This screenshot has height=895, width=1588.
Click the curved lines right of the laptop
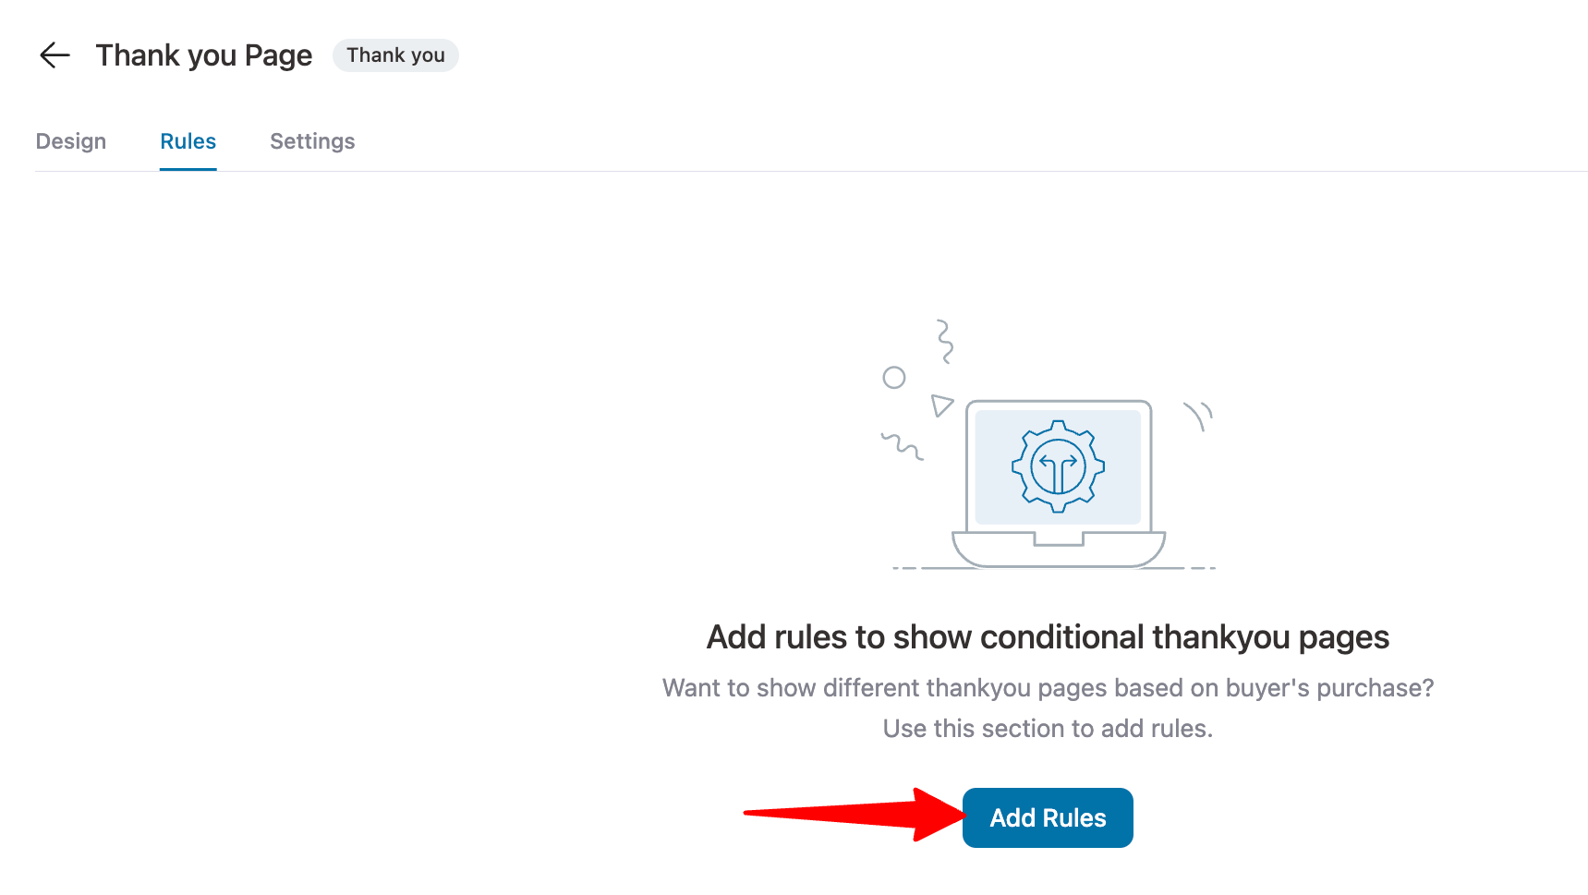tap(1198, 416)
